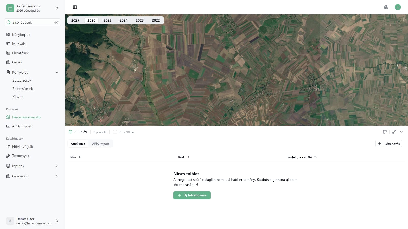Open Elemzések analytics

click(x=32, y=53)
